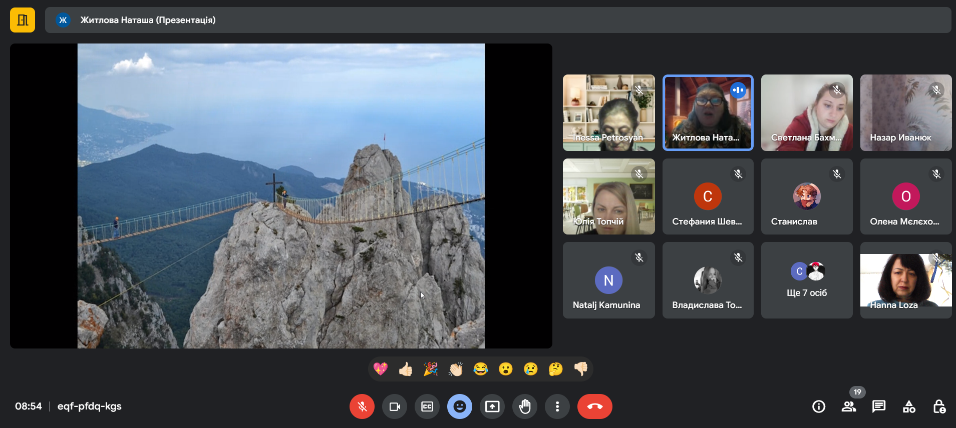The height and width of the screenshot is (428, 956).
Task: Open the more options three-dot menu
Action: 557,406
